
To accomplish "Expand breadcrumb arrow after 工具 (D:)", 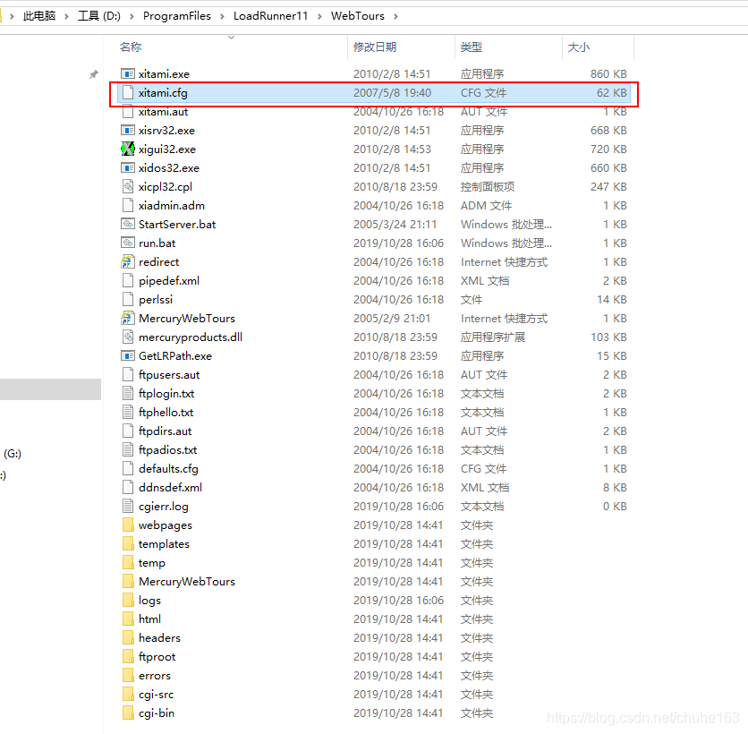I will pyautogui.click(x=132, y=16).
